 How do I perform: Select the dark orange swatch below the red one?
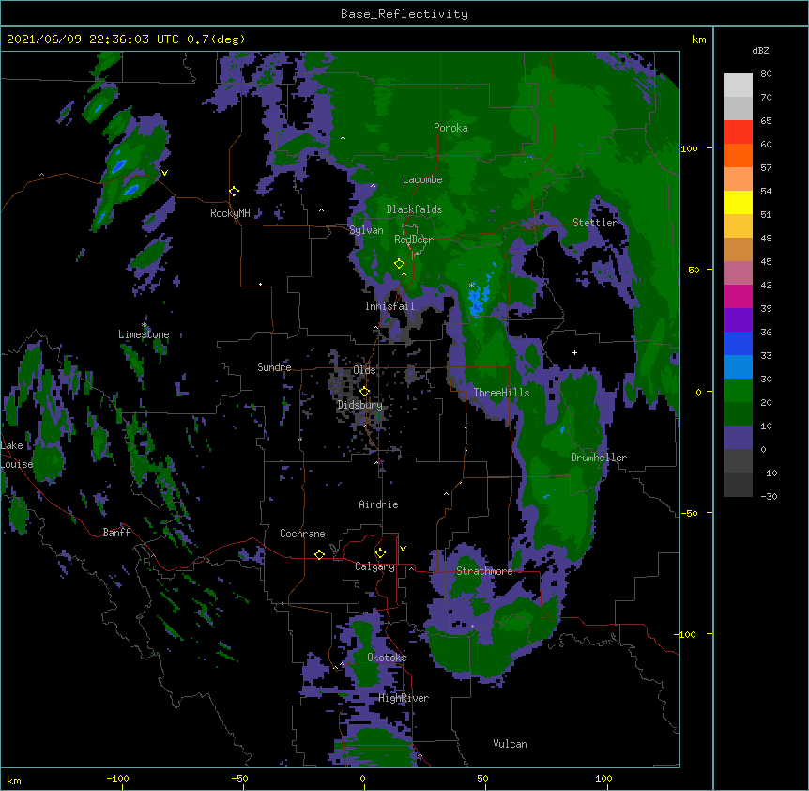[738, 155]
